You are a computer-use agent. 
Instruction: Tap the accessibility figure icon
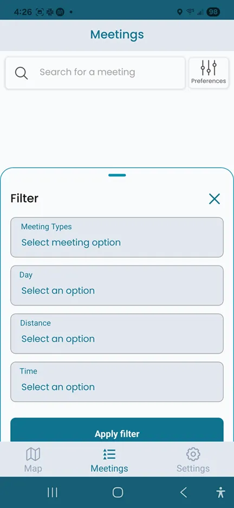click(x=221, y=492)
